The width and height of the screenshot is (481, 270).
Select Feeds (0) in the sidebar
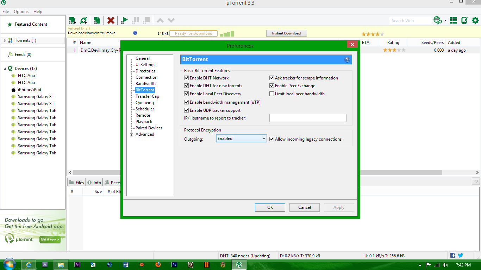pos(23,54)
